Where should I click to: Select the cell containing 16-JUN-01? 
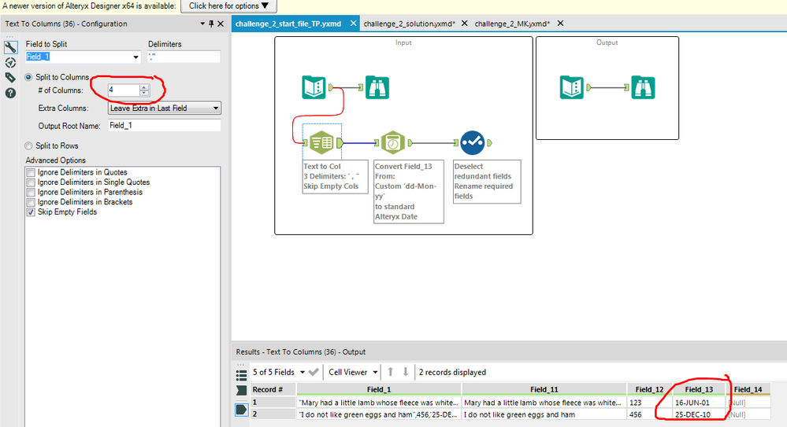click(699, 403)
